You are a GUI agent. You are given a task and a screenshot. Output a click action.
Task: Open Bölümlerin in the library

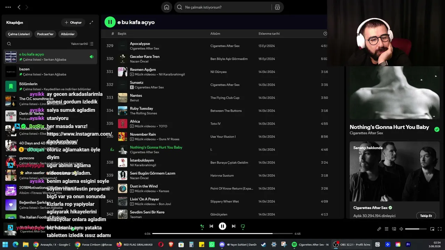tap(50, 86)
